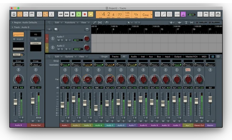Open Smart Controls dial button
This screenshot has width=232, height=140.
(x=39, y=14)
